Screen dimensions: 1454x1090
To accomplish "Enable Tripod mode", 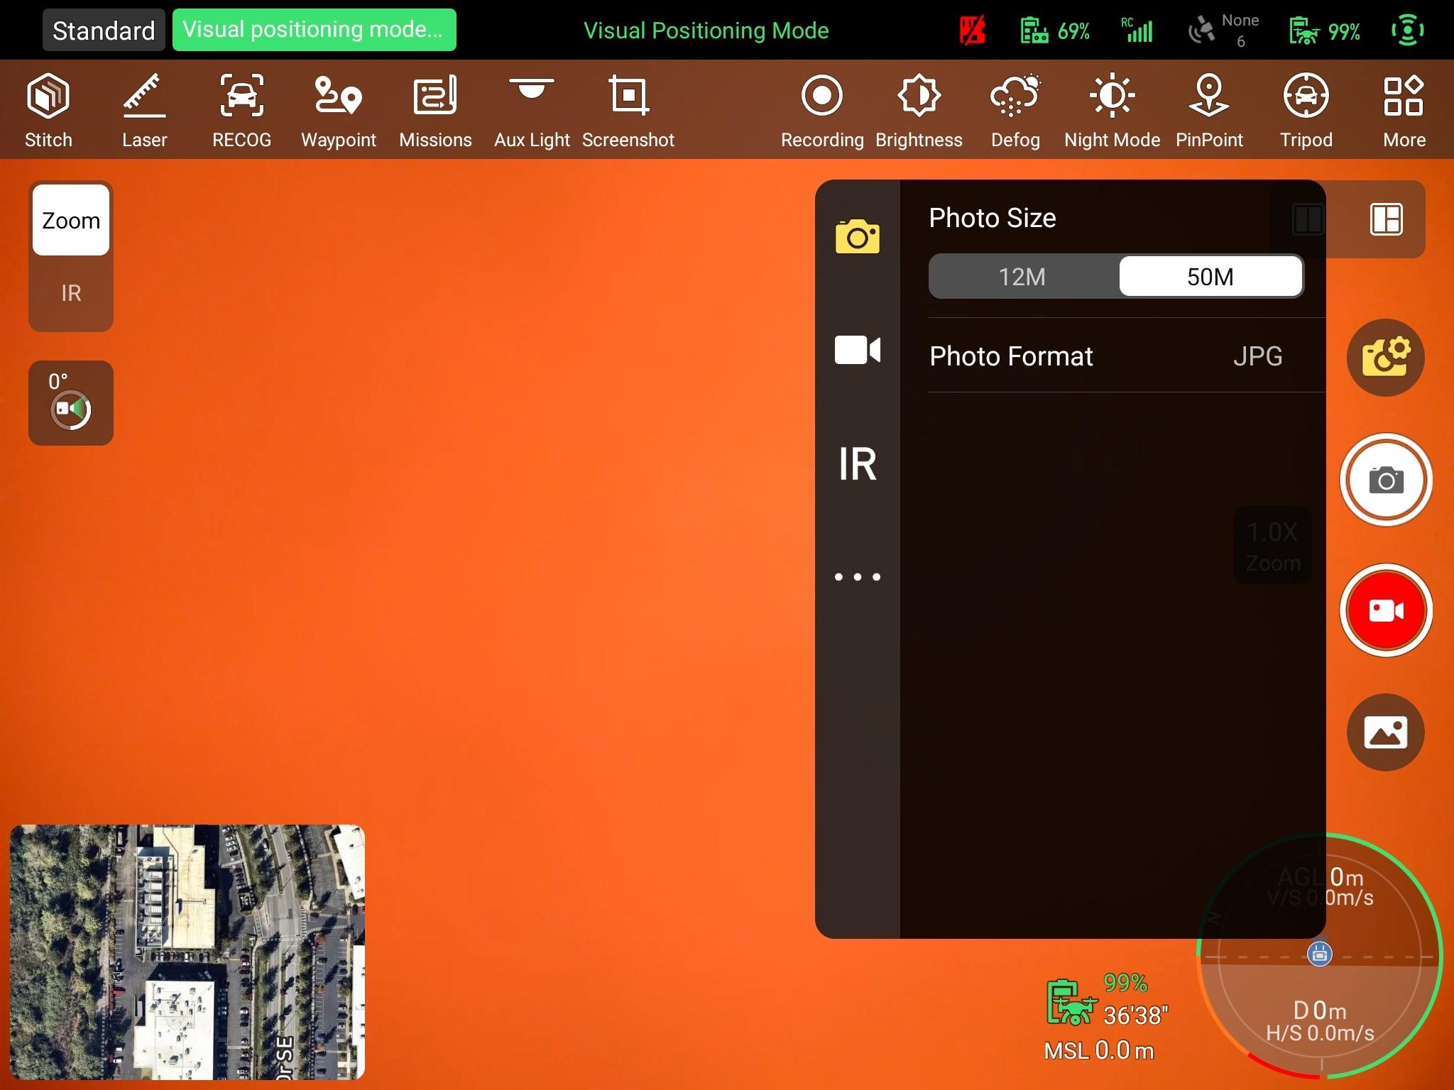I will coord(1306,110).
